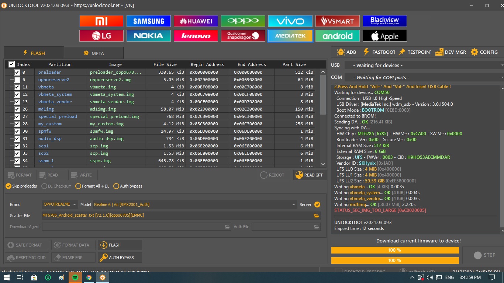Open Microsoft Store from the taskbar

(34, 277)
